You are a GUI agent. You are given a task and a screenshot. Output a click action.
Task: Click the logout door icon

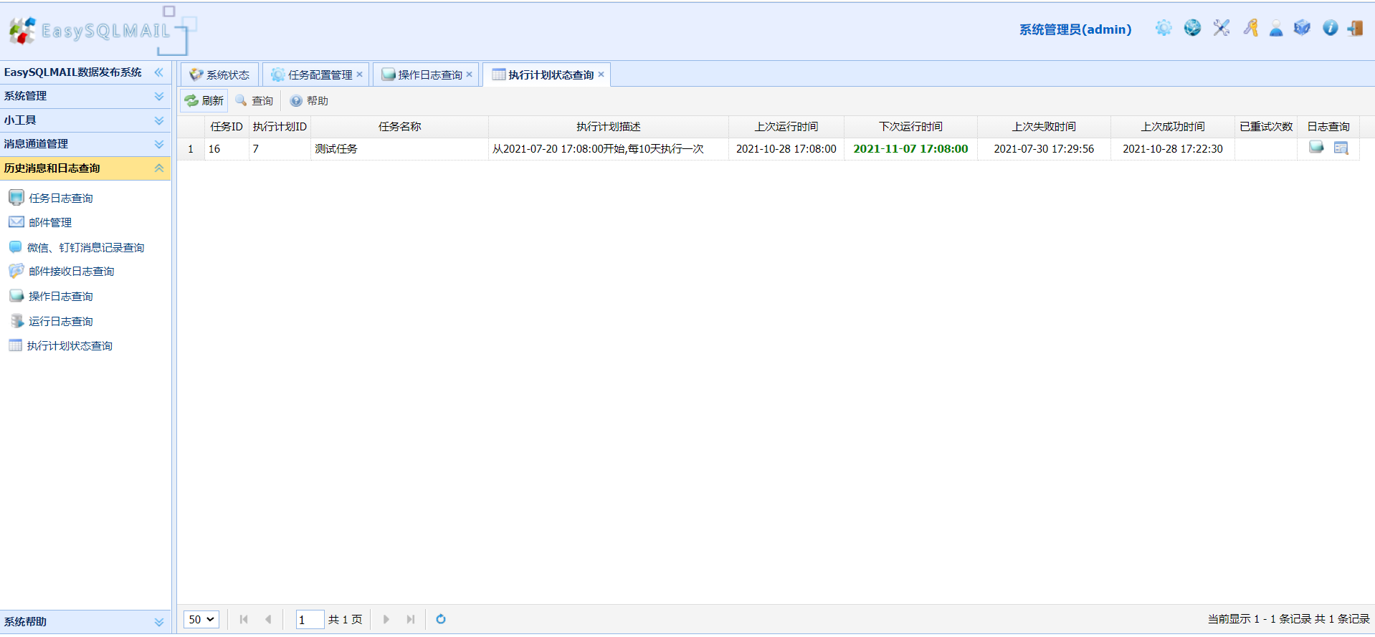[x=1355, y=28]
